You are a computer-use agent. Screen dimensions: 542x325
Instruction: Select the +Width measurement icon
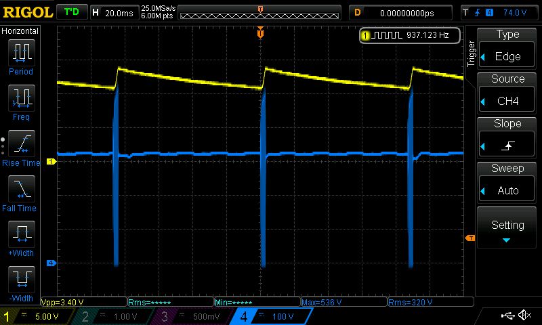[22, 234]
